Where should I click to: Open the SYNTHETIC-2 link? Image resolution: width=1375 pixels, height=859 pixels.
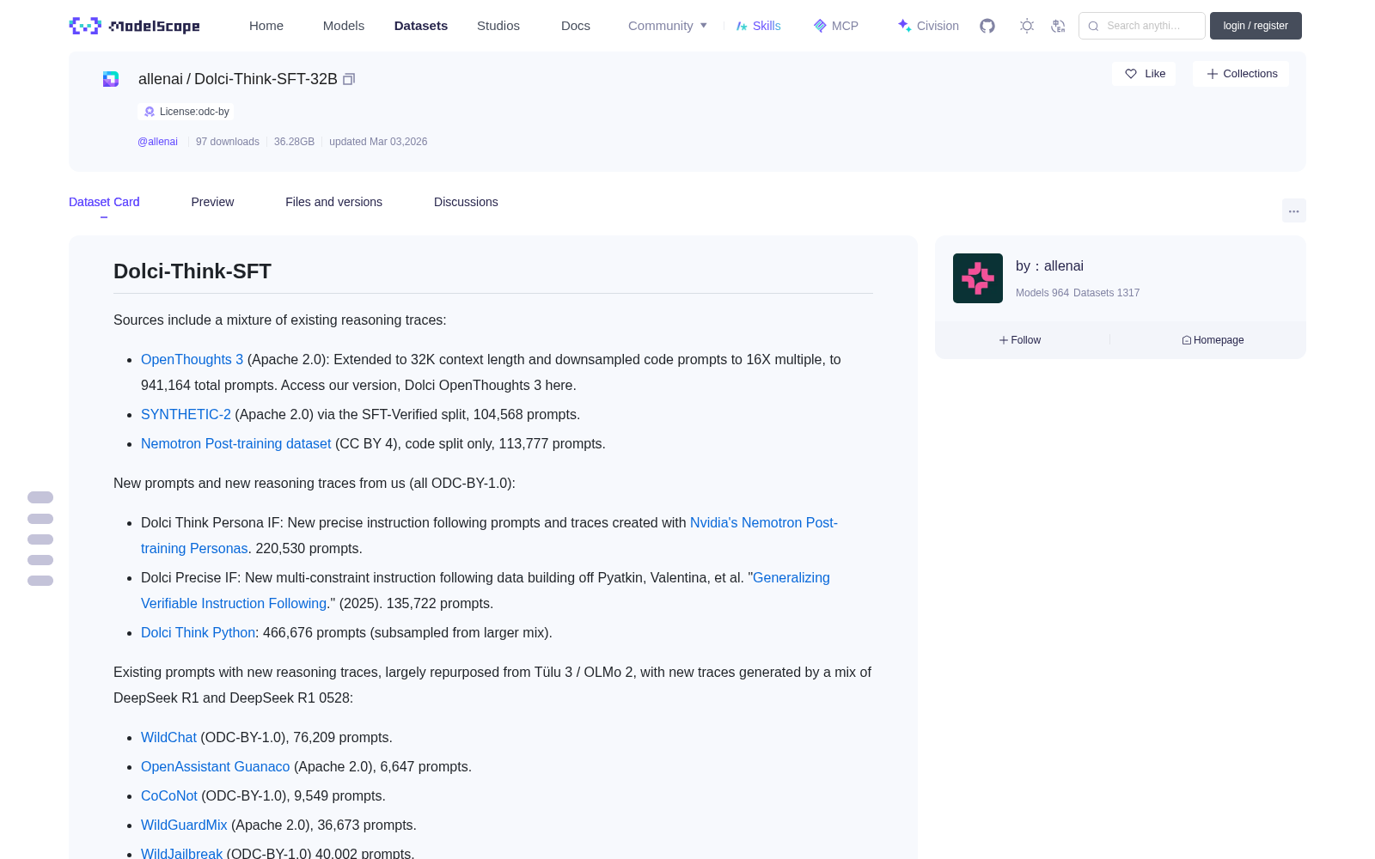[x=186, y=415]
